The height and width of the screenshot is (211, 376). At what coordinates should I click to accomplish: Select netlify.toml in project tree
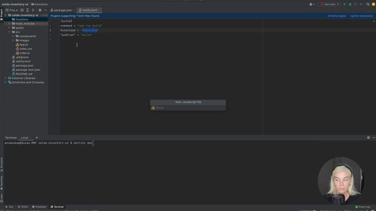[21, 61]
